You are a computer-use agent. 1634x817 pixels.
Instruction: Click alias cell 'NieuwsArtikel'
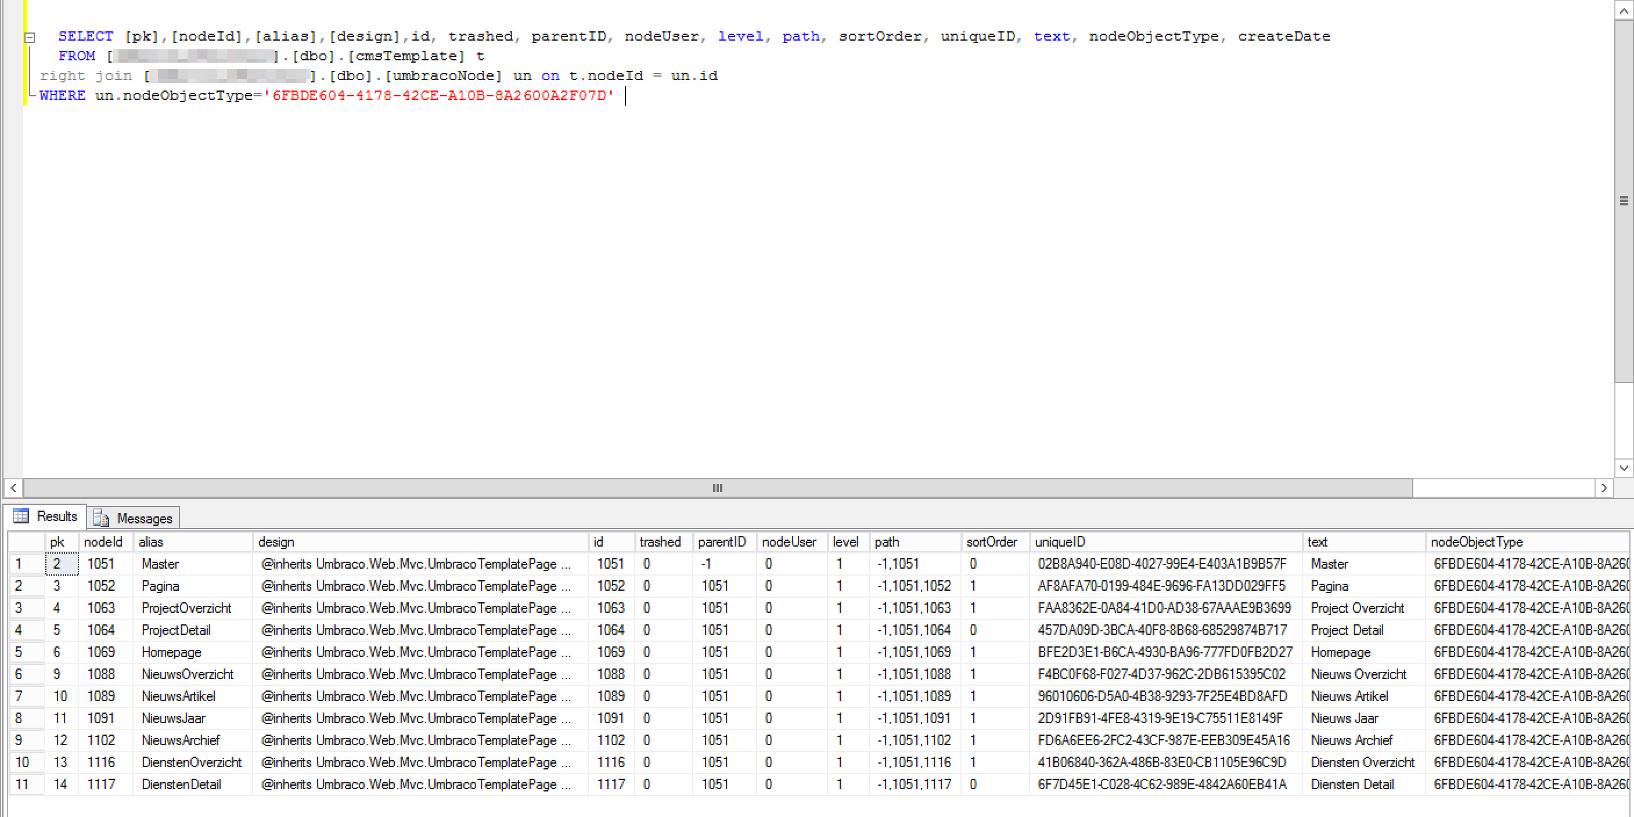coord(193,696)
